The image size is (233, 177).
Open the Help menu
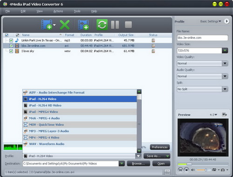(x=94, y=11)
